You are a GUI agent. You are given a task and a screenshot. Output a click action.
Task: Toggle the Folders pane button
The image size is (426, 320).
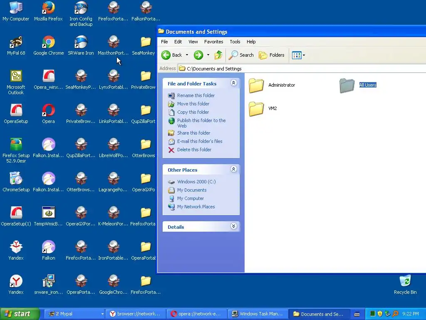[x=271, y=55]
